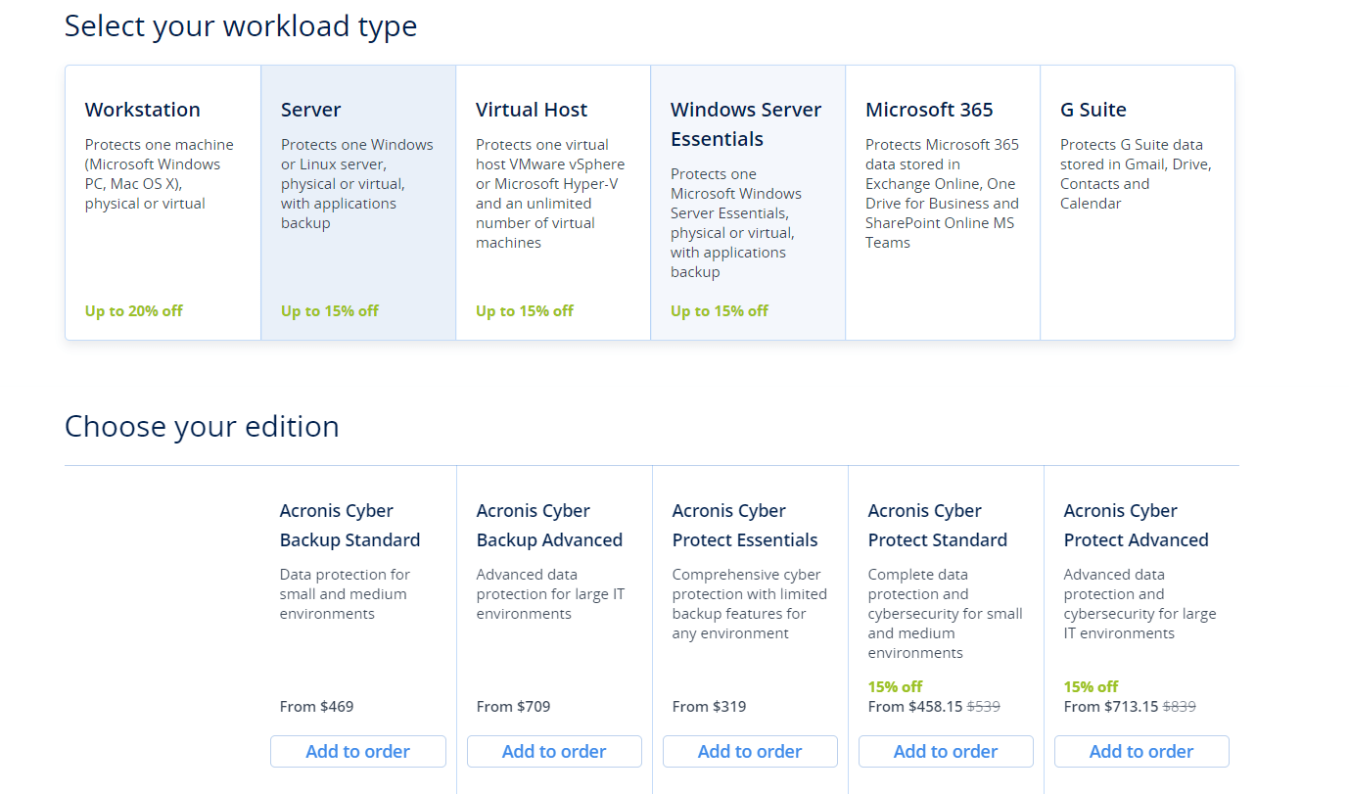
Task: Add Cyber Protect Standard to order
Action: [946, 752]
